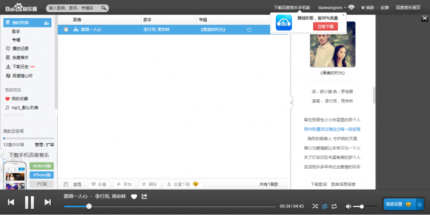Click the Android版 download button

tap(42, 166)
